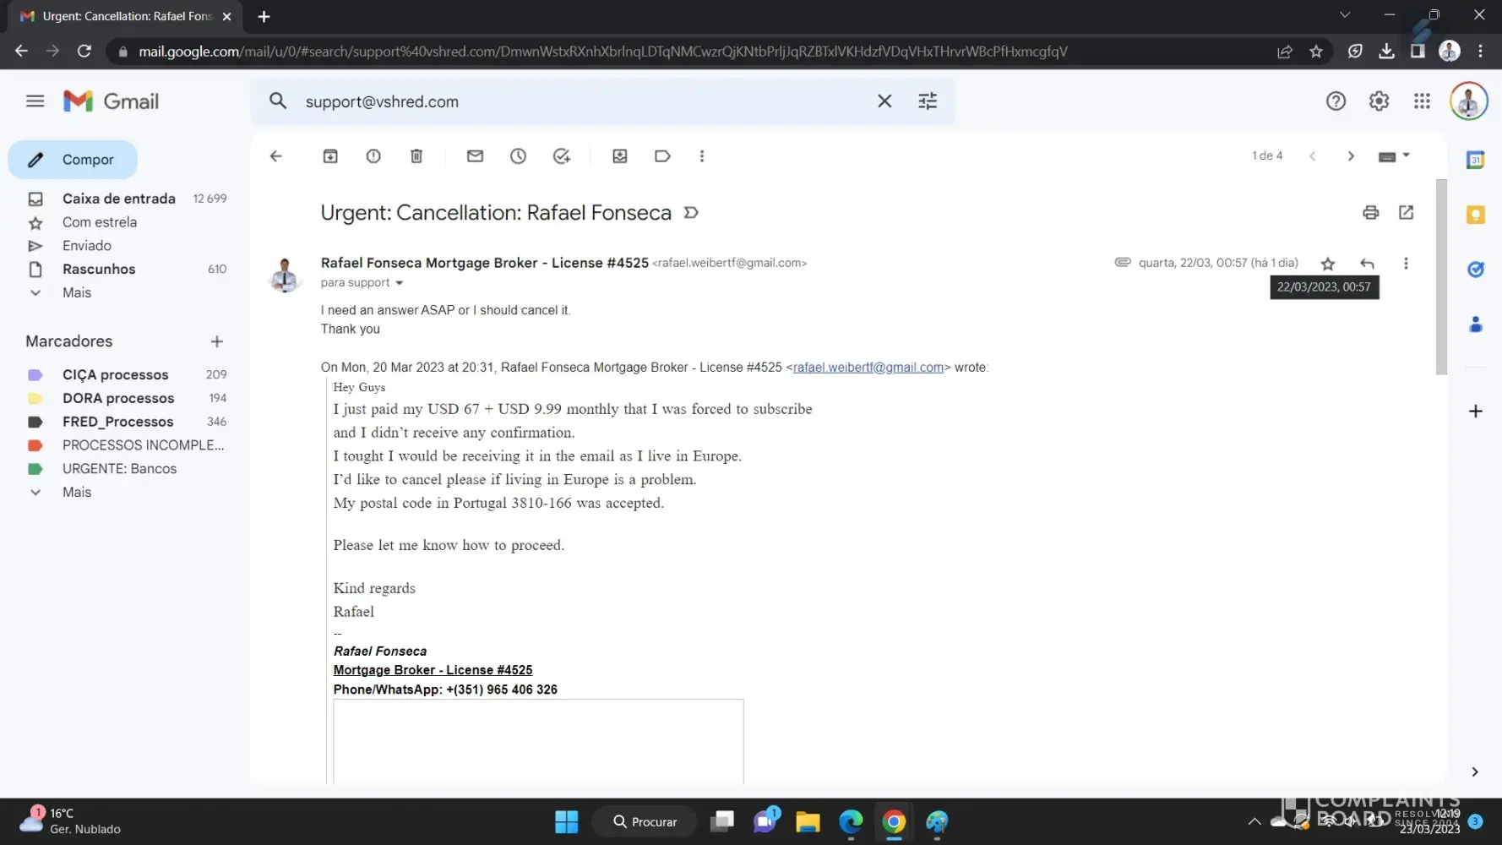The image size is (1502, 845).
Task: Click the Gmail logo
Action: [111, 101]
